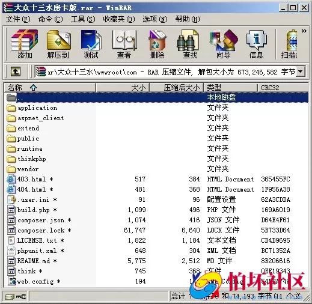The width and height of the screenshot is (312, 304).
Task: Select the README.md file icon
Action: pyautogui.click(x=11, y=261)
